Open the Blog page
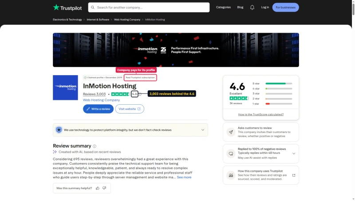The height and width of the screenshot is (201, 355). [240, 7]
